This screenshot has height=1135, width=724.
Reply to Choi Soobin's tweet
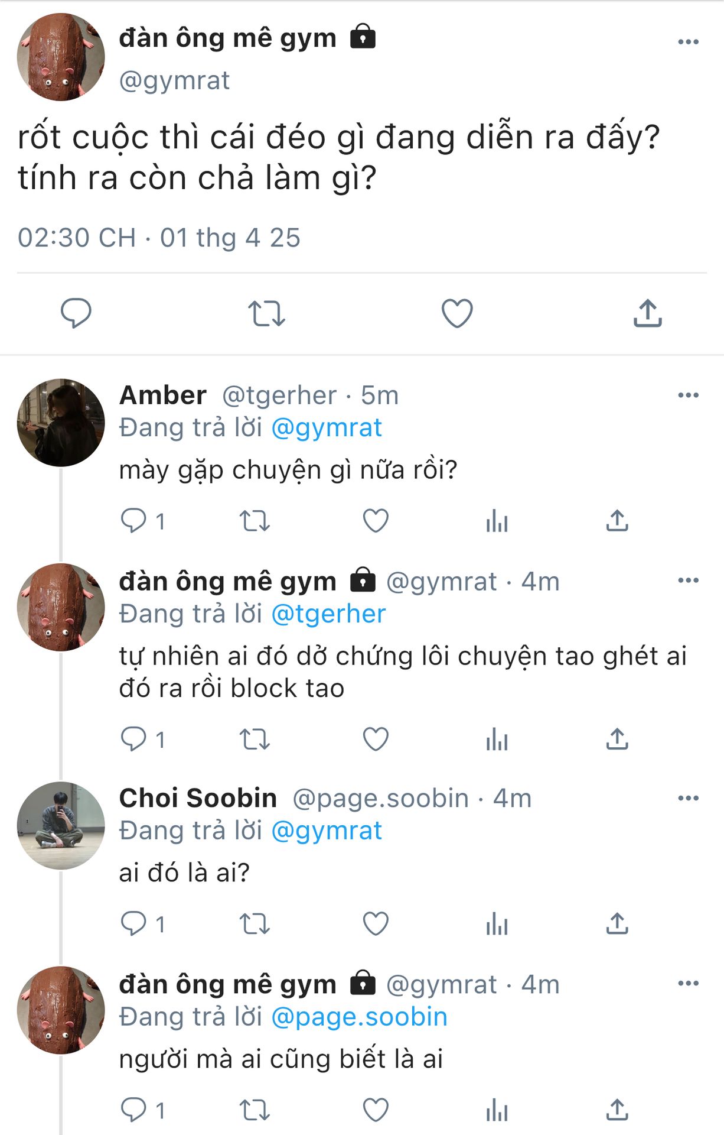point(133,923)
